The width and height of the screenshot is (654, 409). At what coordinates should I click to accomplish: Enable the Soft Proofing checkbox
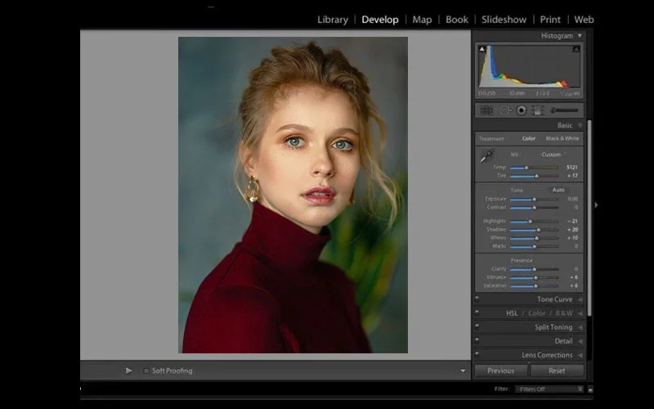(x=146, y=371)
